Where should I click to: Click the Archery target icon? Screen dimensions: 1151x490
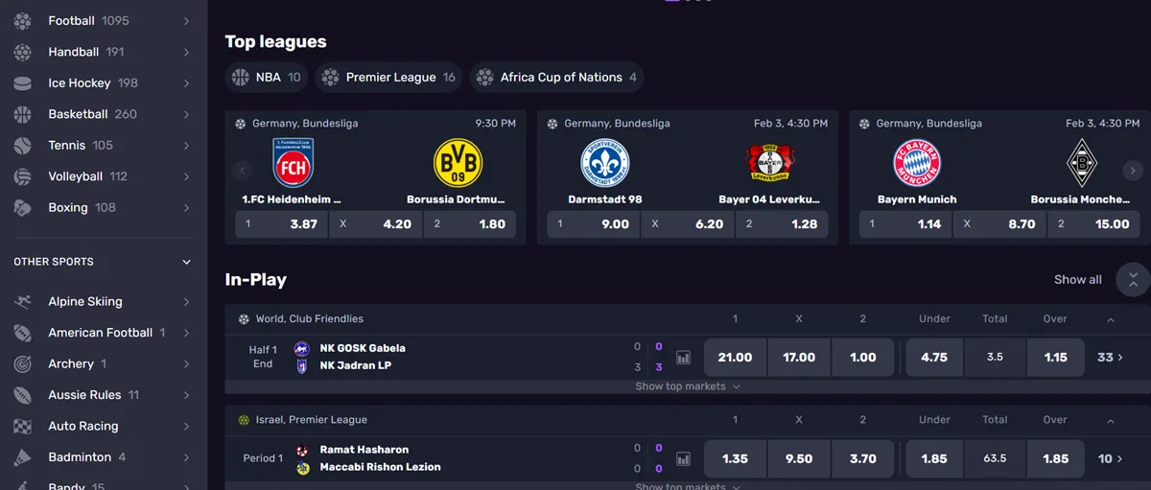22,364
